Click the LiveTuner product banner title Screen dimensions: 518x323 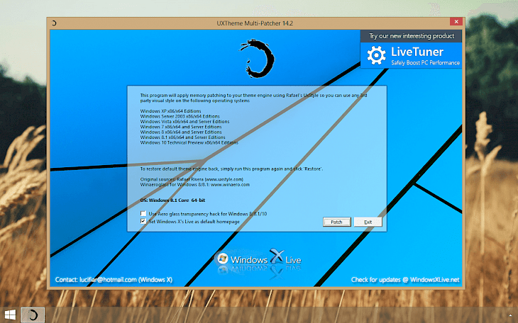[x=417, y=52]
